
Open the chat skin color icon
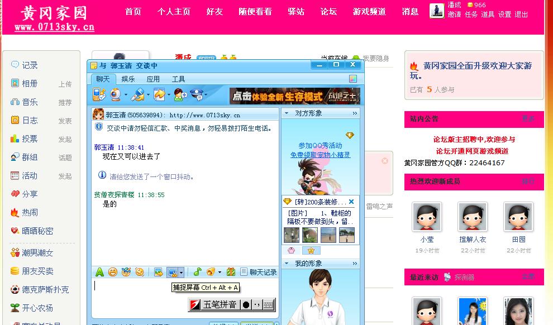pyautogui.click(x=353, y=79)
